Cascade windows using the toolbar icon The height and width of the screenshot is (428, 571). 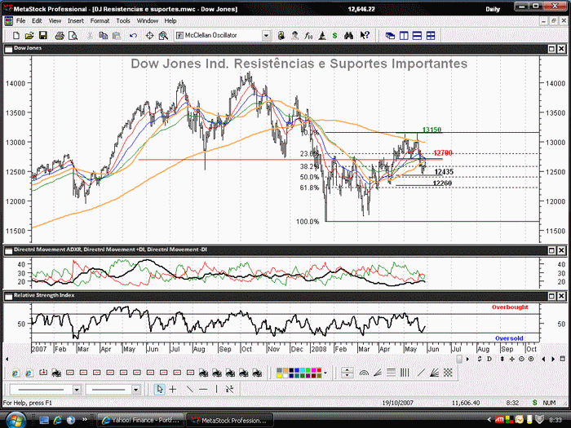(390, 36)
